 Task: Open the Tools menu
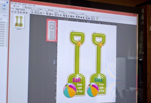coord(30,5)
